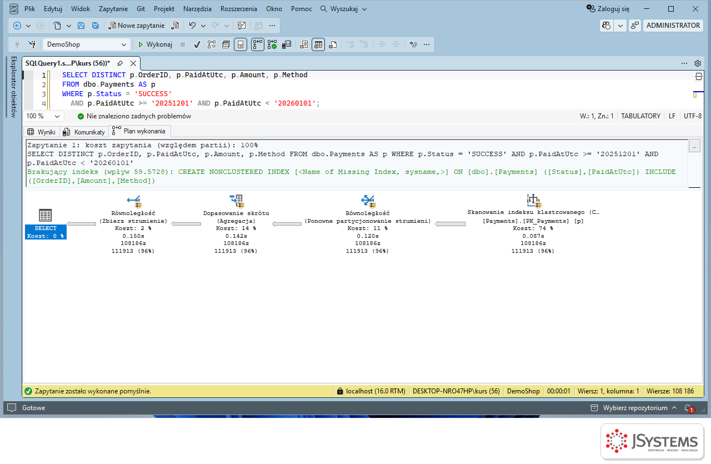Open the editor settings gear icon
The height and width of the screenshot is (464, 711).
click(x=698, y=63)
